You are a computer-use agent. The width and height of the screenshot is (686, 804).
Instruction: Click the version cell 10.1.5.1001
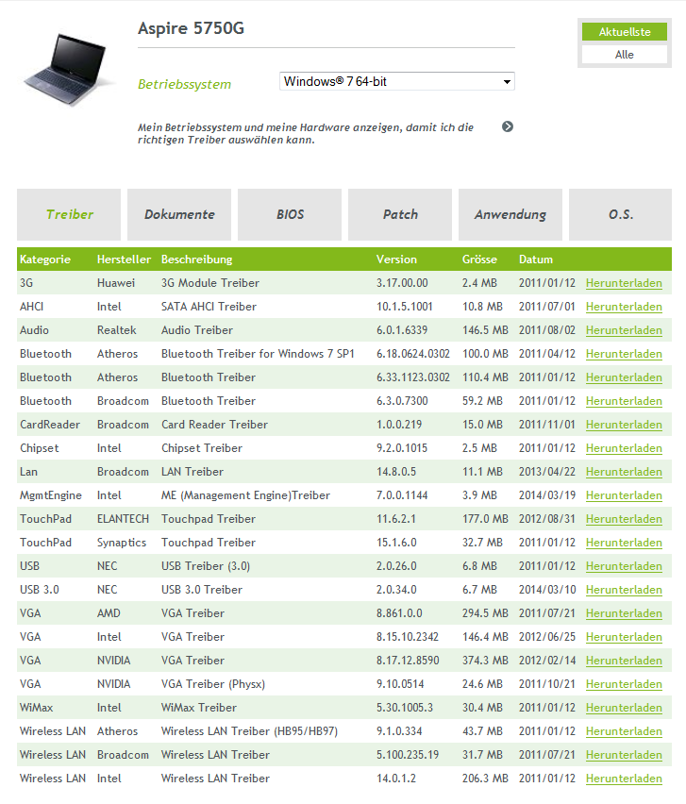[x=405, y=307]
